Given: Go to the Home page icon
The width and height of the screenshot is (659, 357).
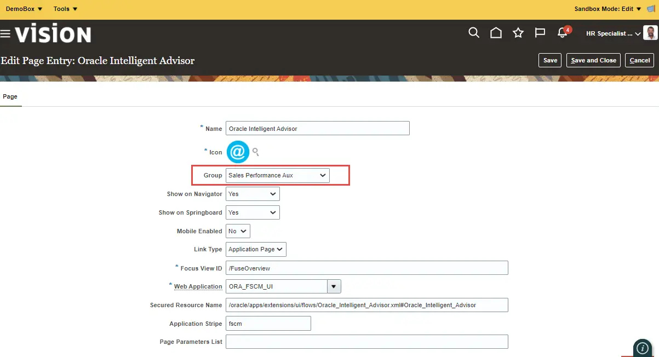Looking at the screenshot, I should [496, 33].
